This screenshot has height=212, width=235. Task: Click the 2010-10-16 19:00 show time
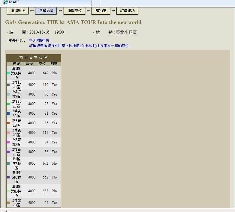[47, 32]
